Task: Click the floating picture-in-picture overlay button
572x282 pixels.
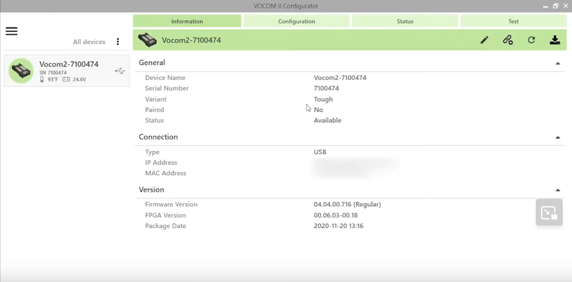Action: click(x=549, y=212)
